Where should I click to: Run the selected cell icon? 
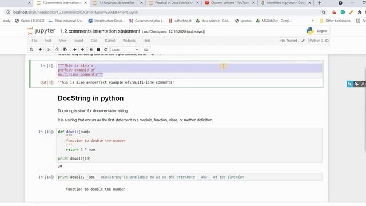pos(91,50)
